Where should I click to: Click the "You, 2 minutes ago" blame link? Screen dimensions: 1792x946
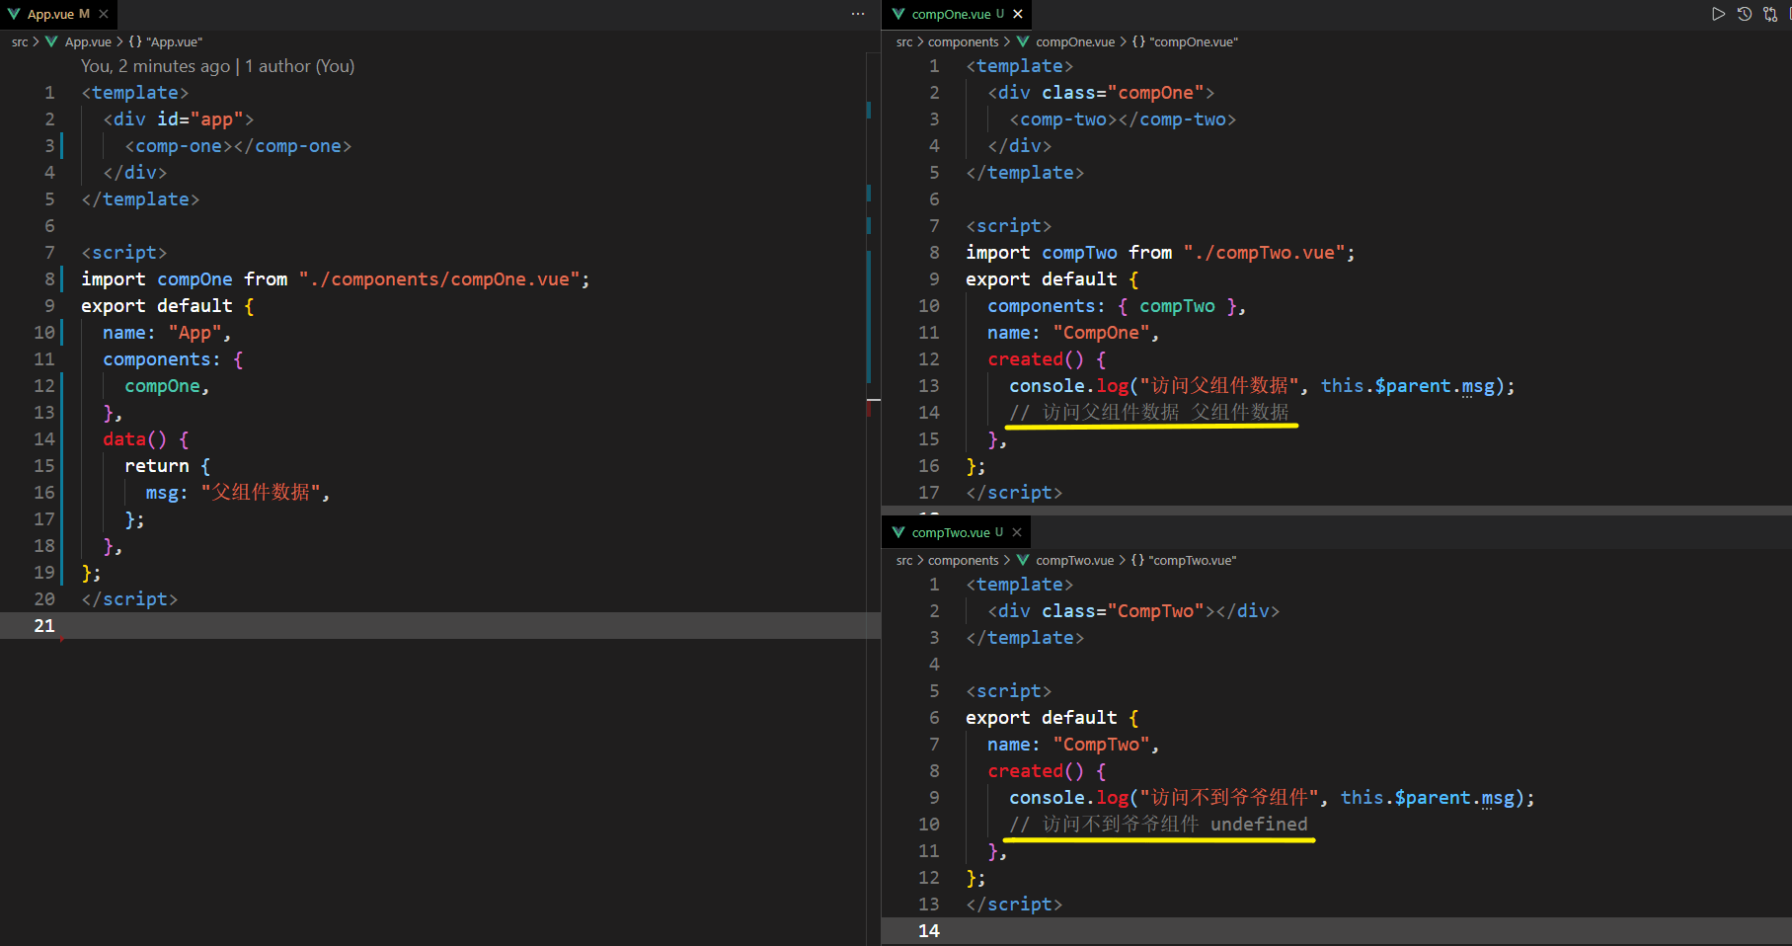(x=155, y=66)
